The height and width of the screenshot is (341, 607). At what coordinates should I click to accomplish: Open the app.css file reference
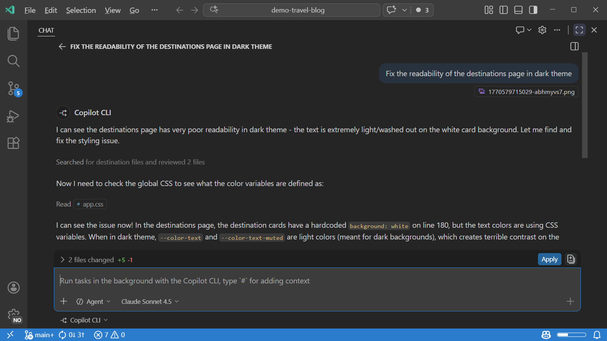click(90, 204)
